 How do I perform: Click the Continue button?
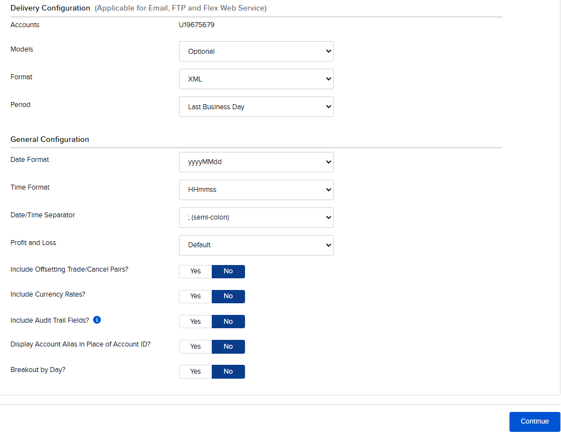(x=534, y=421)
